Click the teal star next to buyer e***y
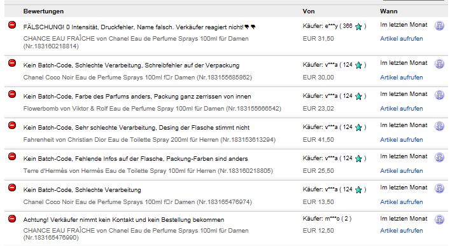The width and height of the screenshot is (457, 246). click(x=358, y=27)
